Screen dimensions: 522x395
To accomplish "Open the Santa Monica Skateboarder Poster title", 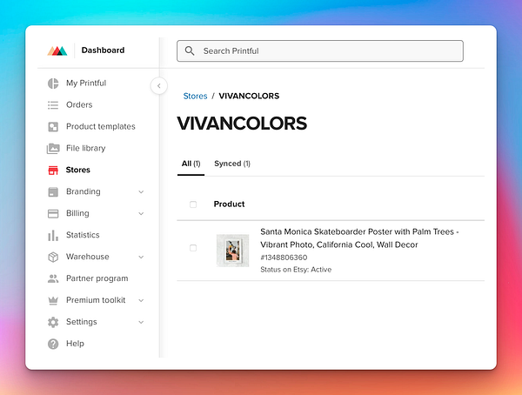I will coord(359,238).
